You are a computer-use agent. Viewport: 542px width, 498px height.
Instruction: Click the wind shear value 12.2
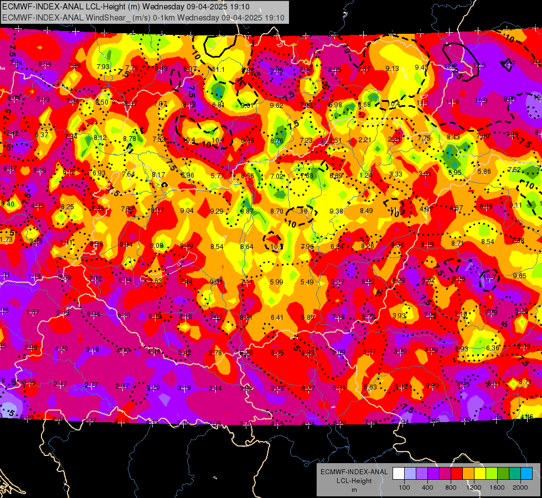[451, 66]
